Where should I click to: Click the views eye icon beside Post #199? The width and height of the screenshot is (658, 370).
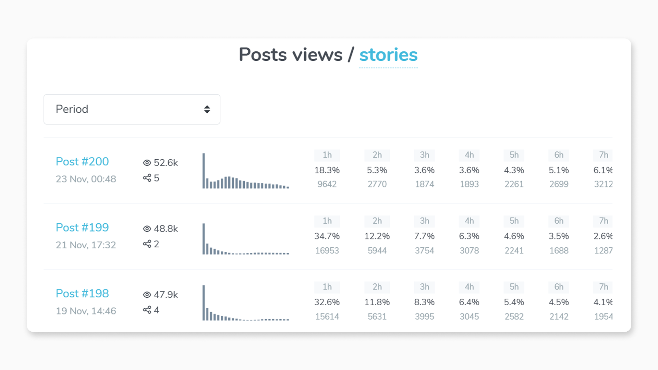click(147, 229)
